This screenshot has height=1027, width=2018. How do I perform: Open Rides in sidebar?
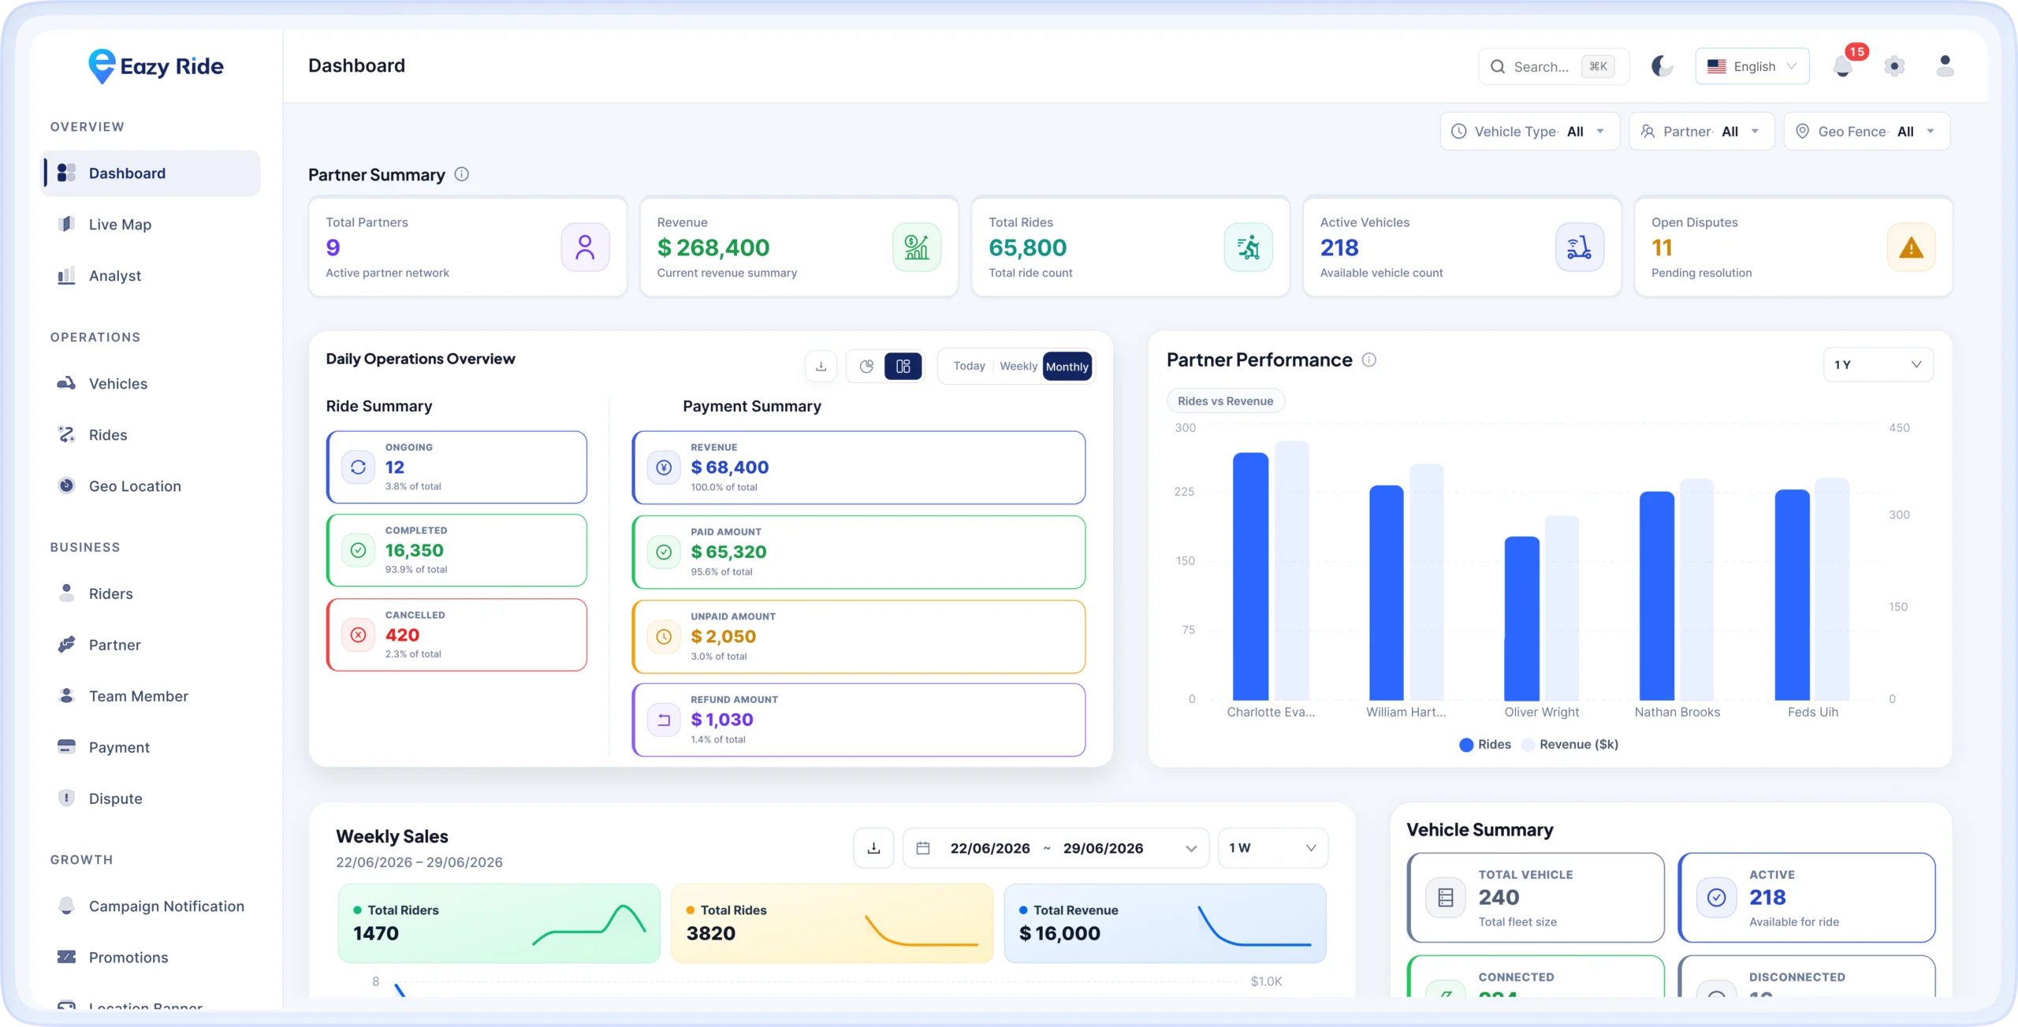click(x=151, y=435)
